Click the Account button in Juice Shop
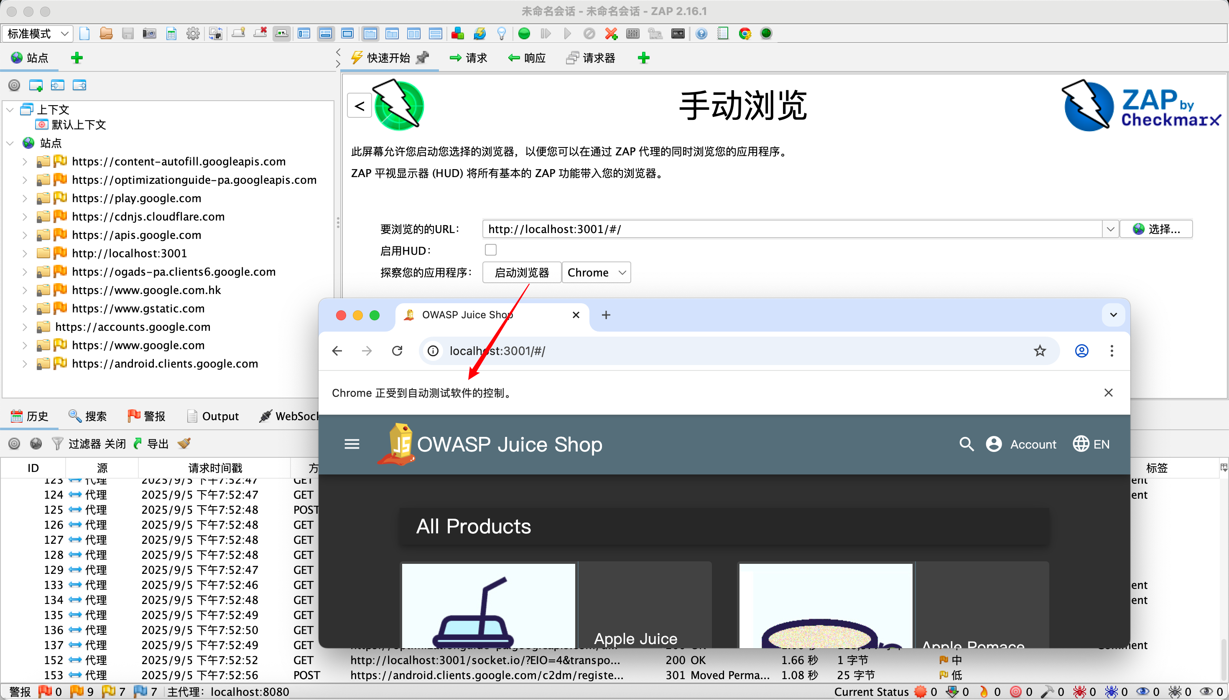The height and width of the screenshot is (700, 1229). point(1021,444)
